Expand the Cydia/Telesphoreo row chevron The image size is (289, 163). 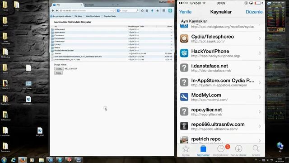[x=260, y=38]
